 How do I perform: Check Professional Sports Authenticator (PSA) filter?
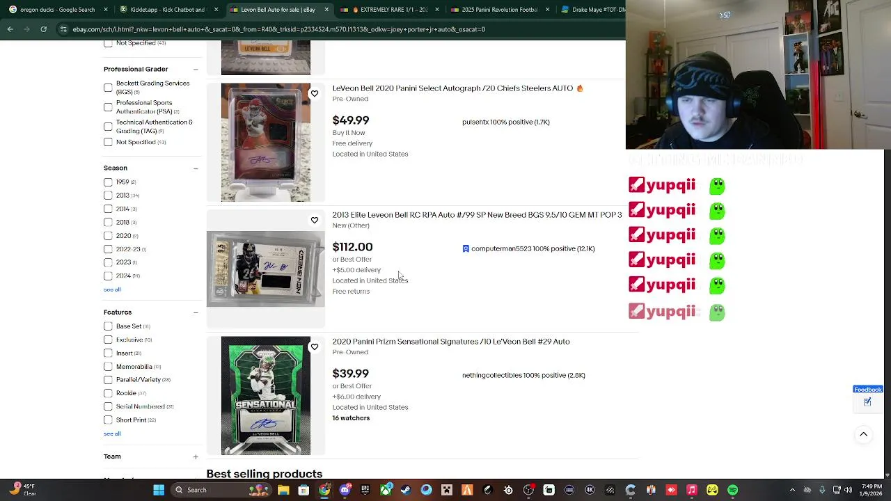(x=108, y=107)
